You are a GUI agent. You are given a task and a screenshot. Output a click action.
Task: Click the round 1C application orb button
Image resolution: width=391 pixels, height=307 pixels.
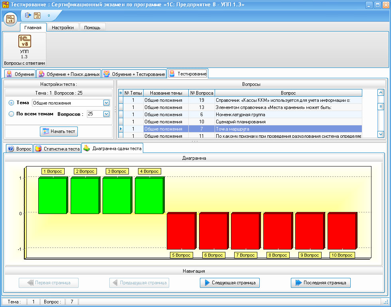click(10, 19)
